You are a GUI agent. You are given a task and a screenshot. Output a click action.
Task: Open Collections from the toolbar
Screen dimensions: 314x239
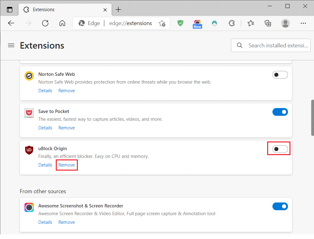[268, 23]
